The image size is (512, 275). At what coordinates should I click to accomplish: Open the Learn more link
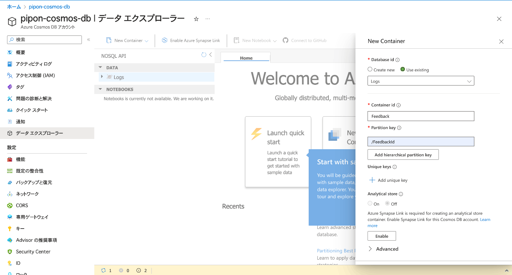coord(485,219)
